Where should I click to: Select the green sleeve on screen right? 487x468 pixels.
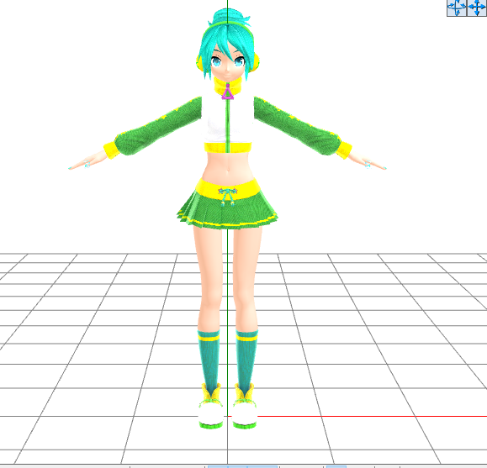click(297, 127)
